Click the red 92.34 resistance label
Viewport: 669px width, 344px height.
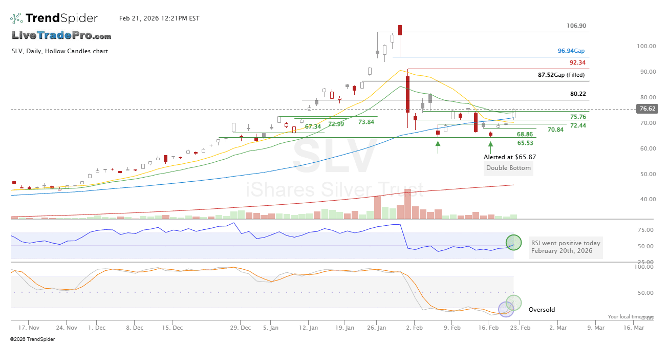pos(577,62)
